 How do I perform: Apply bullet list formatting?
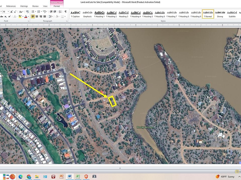click(x=33, y=12)
